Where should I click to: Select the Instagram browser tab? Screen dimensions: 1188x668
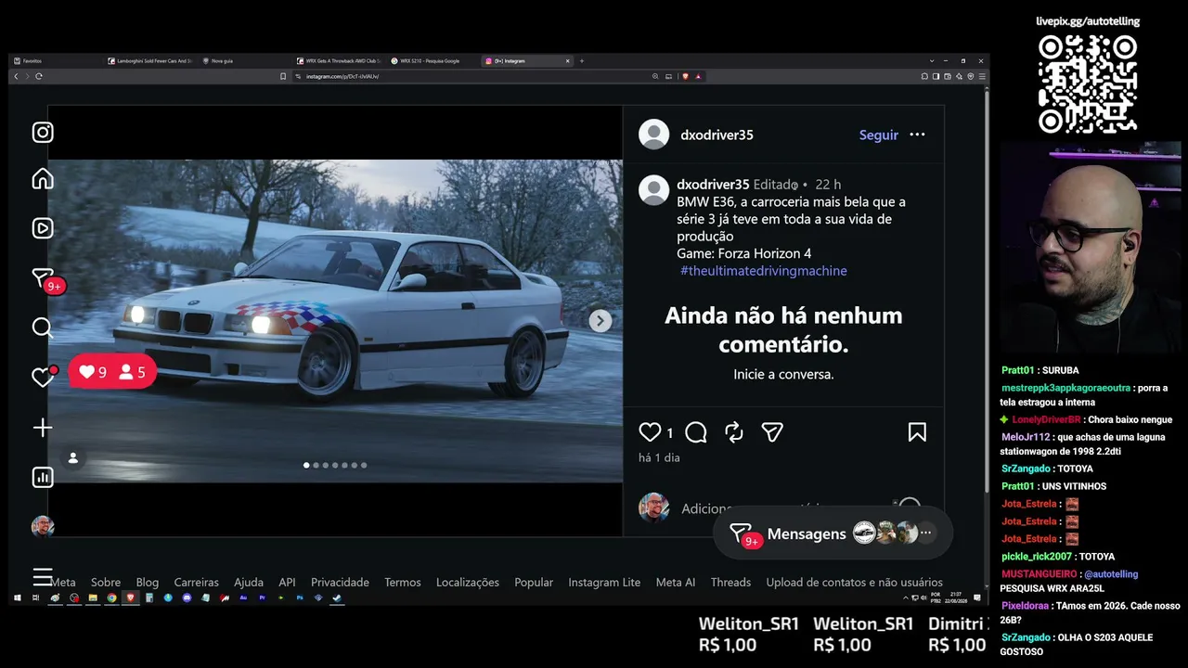(x=526, y=61)
